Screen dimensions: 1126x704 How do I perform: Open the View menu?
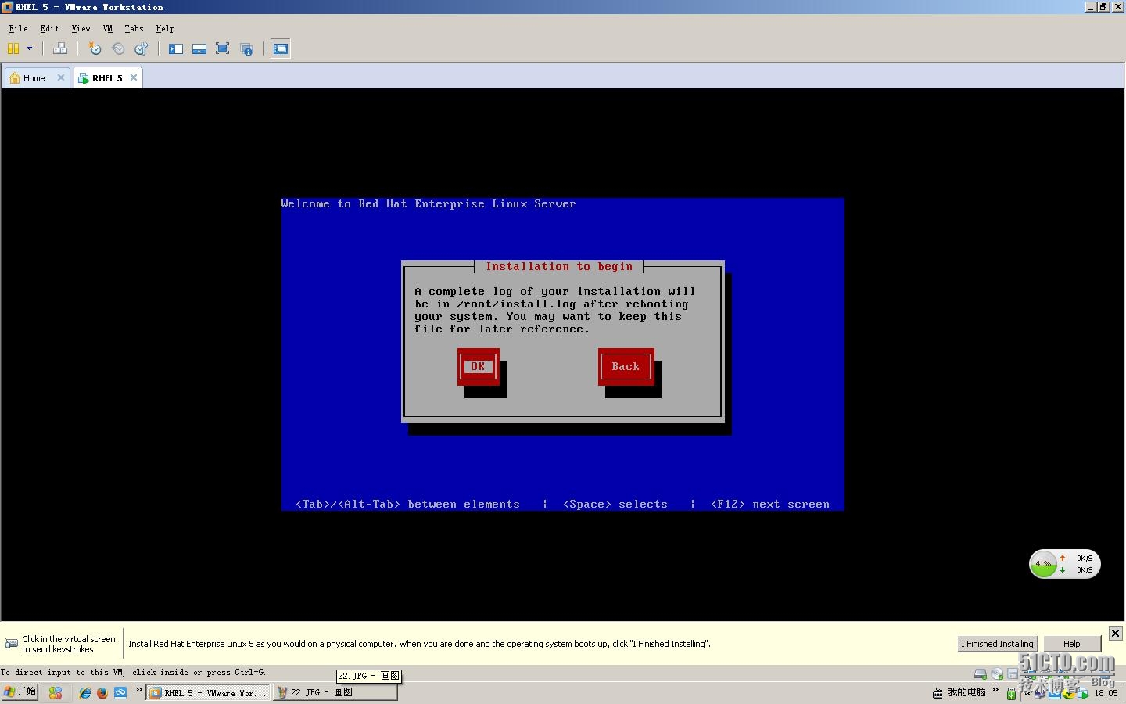pyautogui.click(x=81, y=28)
